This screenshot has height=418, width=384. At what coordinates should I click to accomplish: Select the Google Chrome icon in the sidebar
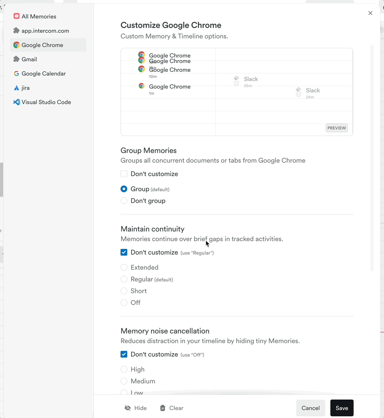[x=16, y=44]
